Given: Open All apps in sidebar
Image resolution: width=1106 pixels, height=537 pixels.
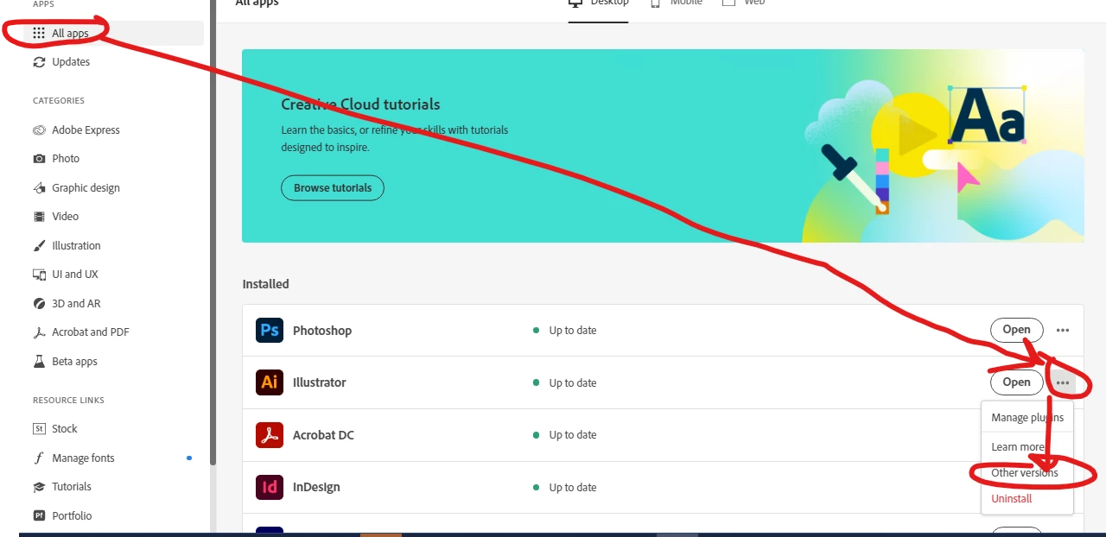Looking at the screenshot, I should pyautogui.click(x=115, y=34).
